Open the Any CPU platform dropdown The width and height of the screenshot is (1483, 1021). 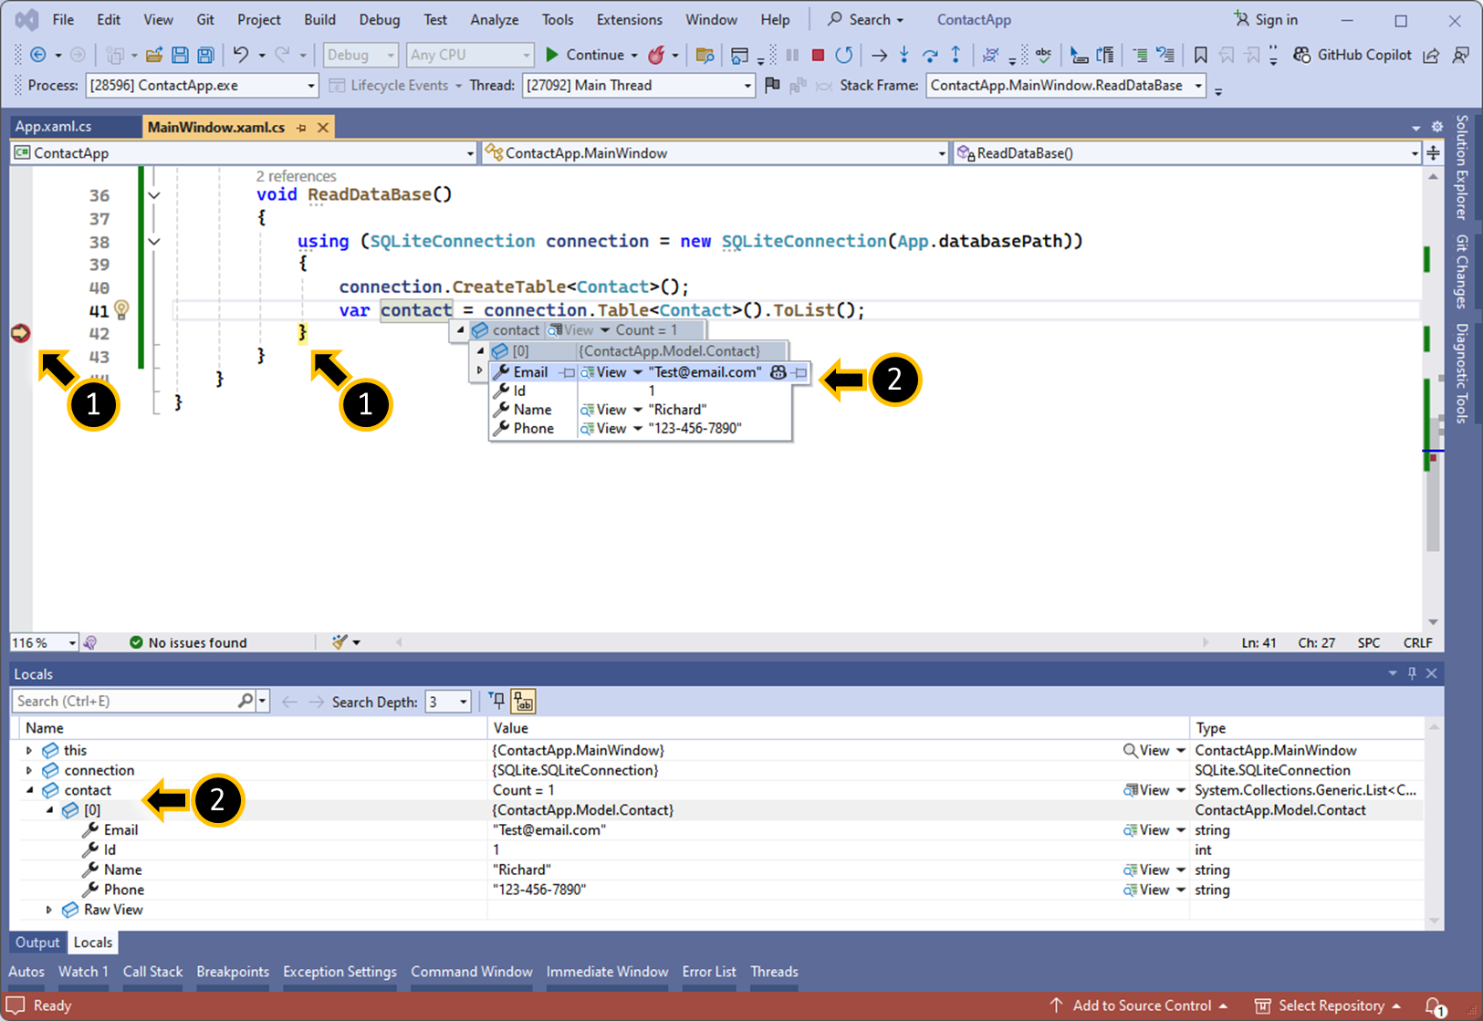[x=469, y=55]
